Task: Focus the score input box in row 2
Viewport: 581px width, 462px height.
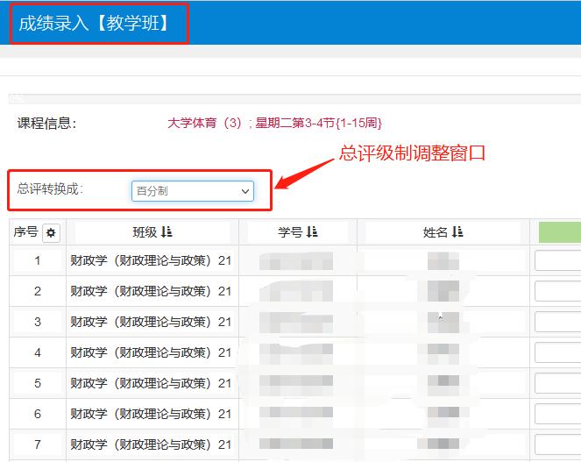Action: [x=558, y=291]
